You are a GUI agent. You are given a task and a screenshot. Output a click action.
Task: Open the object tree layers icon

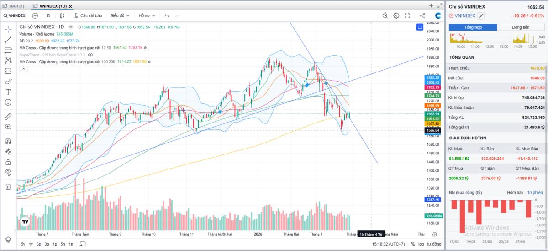point(8,239)
